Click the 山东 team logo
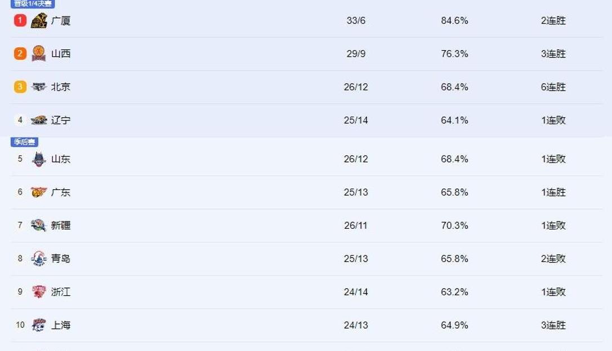 point(39,159)
